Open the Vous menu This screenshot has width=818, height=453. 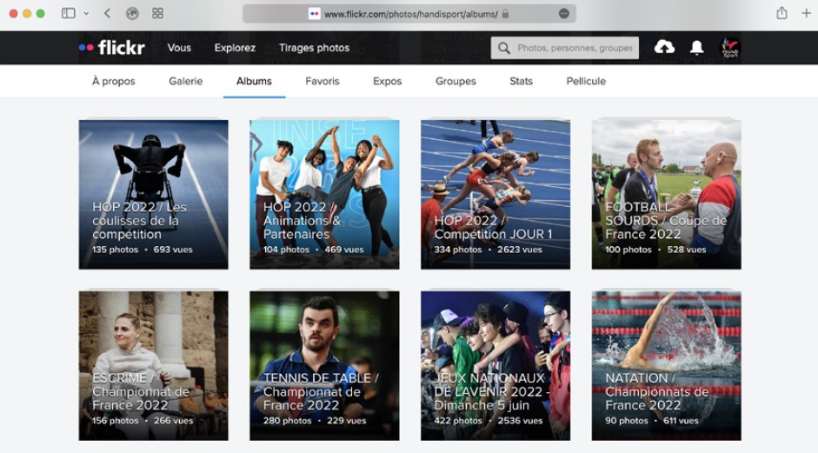click(179, 48)
